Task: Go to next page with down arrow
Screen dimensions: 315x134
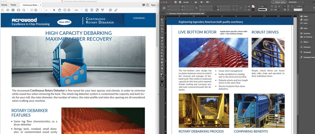Action: point(36,10)
